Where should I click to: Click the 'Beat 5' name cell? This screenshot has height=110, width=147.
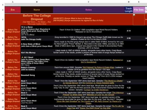click(x=37, y=107)
